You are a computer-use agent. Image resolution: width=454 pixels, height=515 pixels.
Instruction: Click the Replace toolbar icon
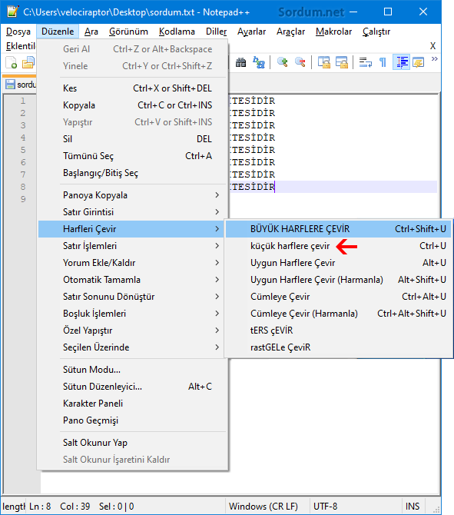(259, 62)
